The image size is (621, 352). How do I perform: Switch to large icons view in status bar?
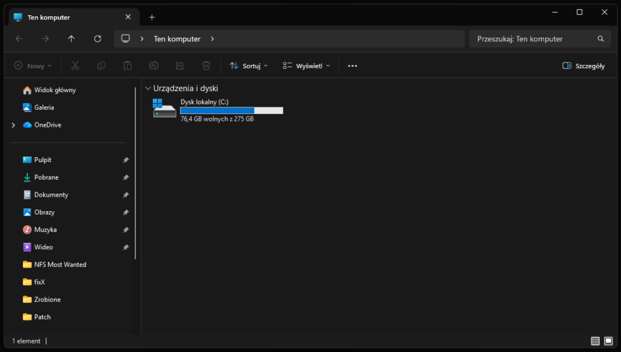[608, 341]
